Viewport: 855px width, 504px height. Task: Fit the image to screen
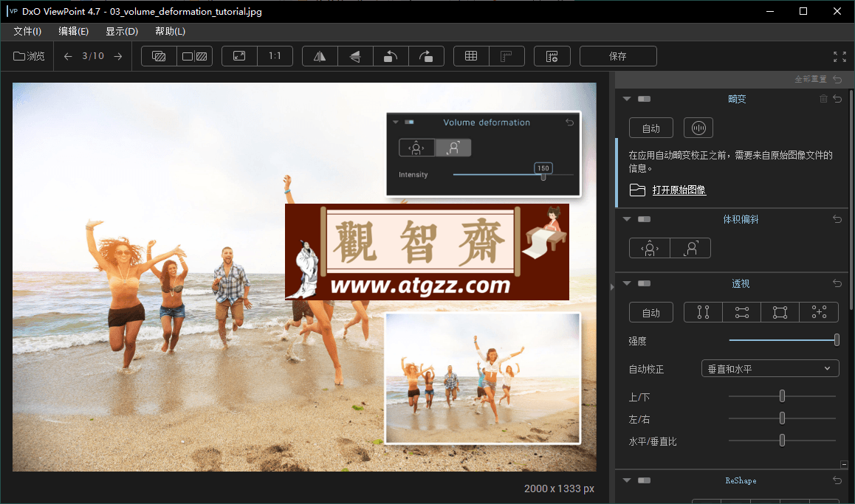[x=239, y=56]
